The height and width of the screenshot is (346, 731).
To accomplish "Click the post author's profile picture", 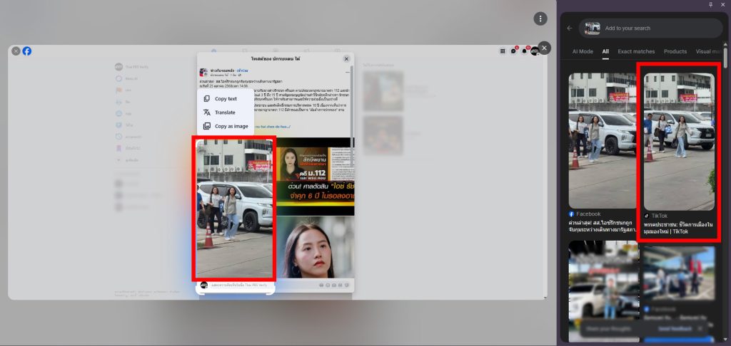I will 203,72.
